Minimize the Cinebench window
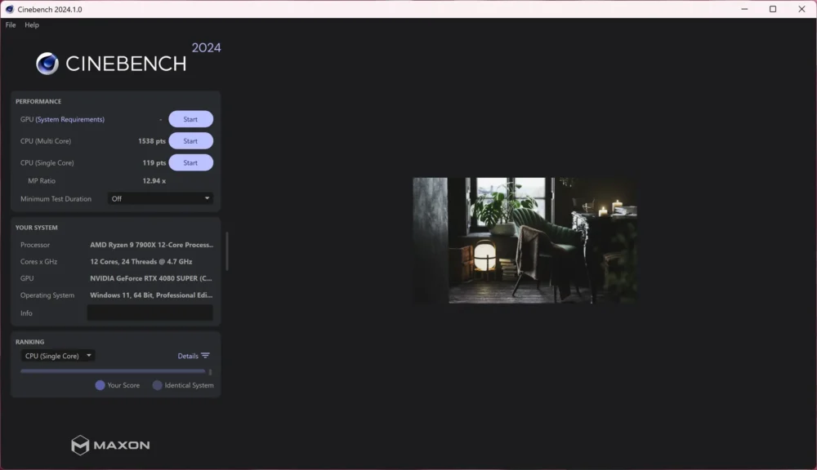 pos(744,9)
